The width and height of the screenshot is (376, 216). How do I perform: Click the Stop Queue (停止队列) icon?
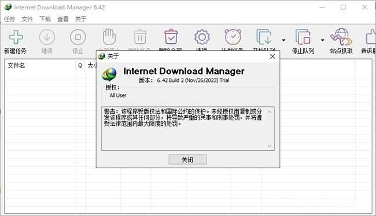pos(303,37)
